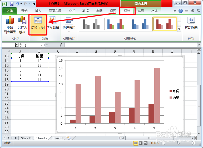Click the Redo icon in quick access toolbar

[26, 4]
